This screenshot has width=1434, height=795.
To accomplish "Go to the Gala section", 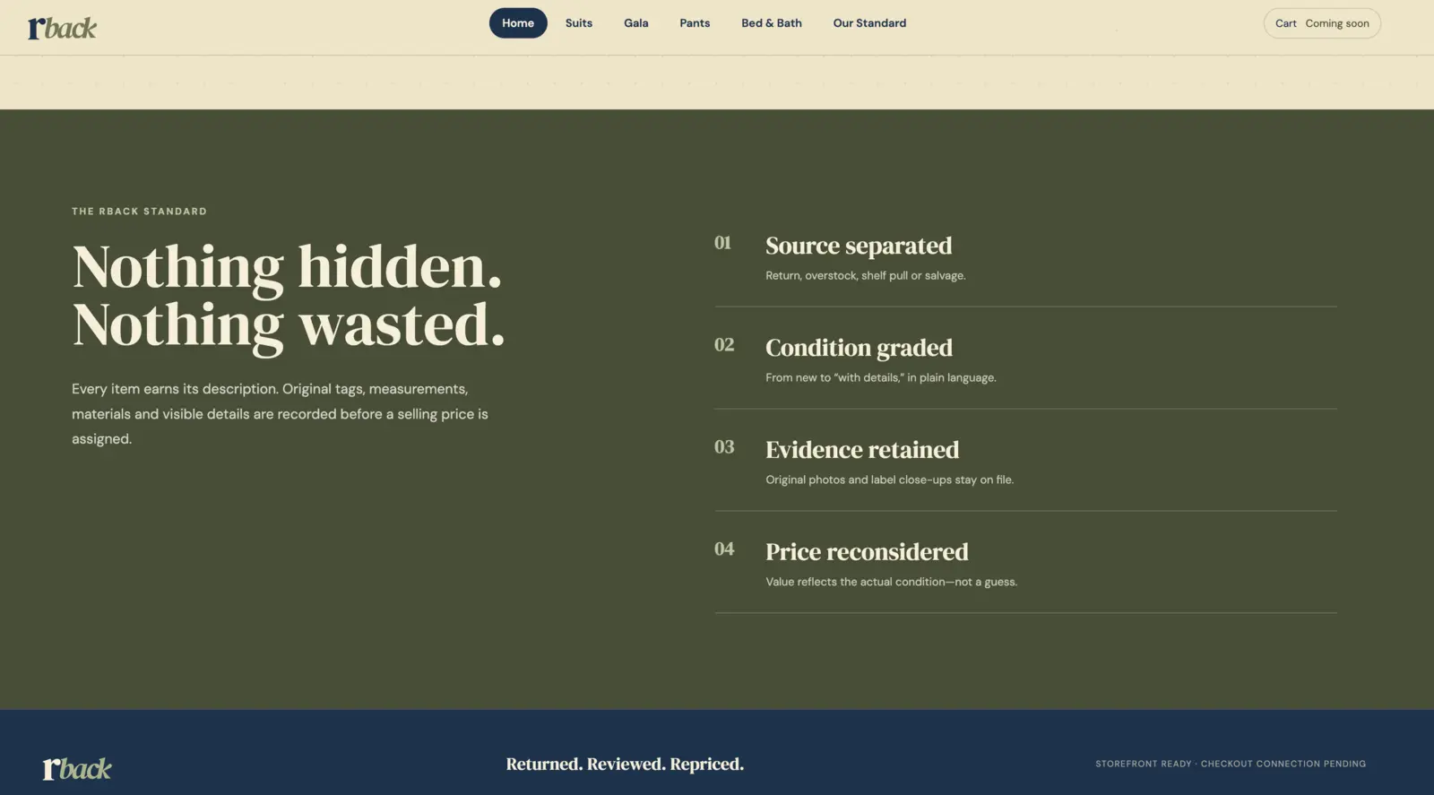I will [636, 23].
